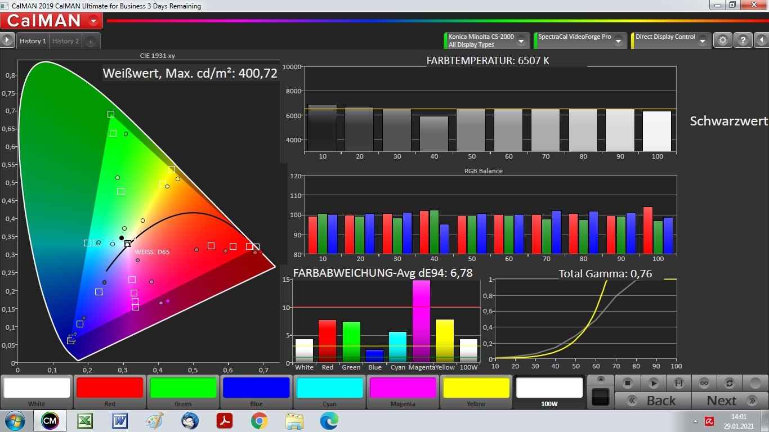This screenshot has height=432, width=769.
Task: Click the Weißwert Max cd/m² 400,72 readout
Action: pyautogui.click(x=190, y=73)
